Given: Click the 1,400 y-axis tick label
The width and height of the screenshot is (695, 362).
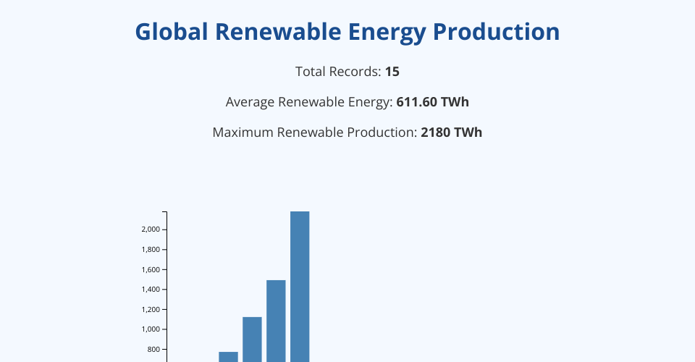Looking at the screenshot, I should click(152, 290).
